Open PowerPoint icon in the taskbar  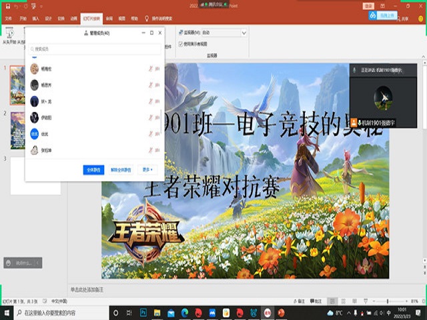[x=282, y=313]
